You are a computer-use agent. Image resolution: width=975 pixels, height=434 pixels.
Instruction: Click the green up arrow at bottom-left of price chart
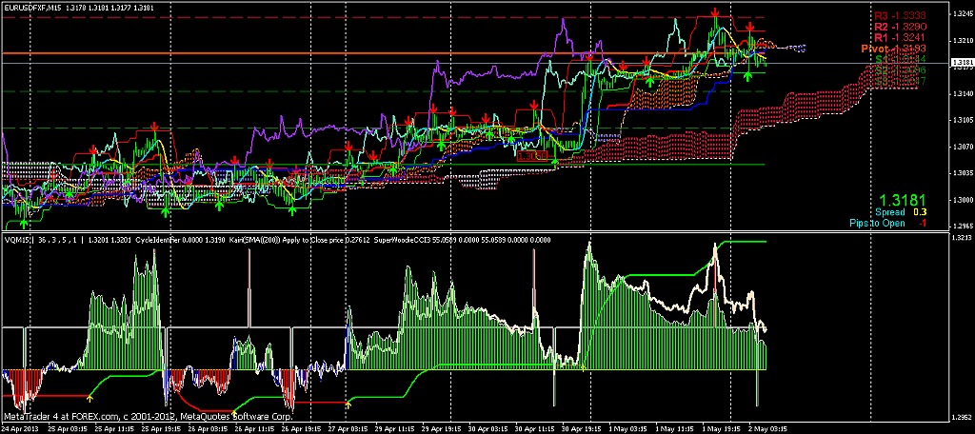pos(24,223)
